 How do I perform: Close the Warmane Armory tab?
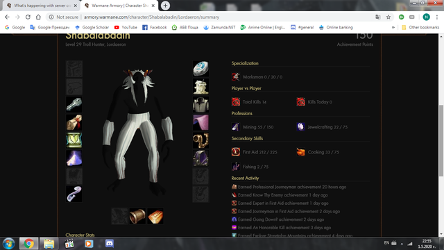click(153, 6)
